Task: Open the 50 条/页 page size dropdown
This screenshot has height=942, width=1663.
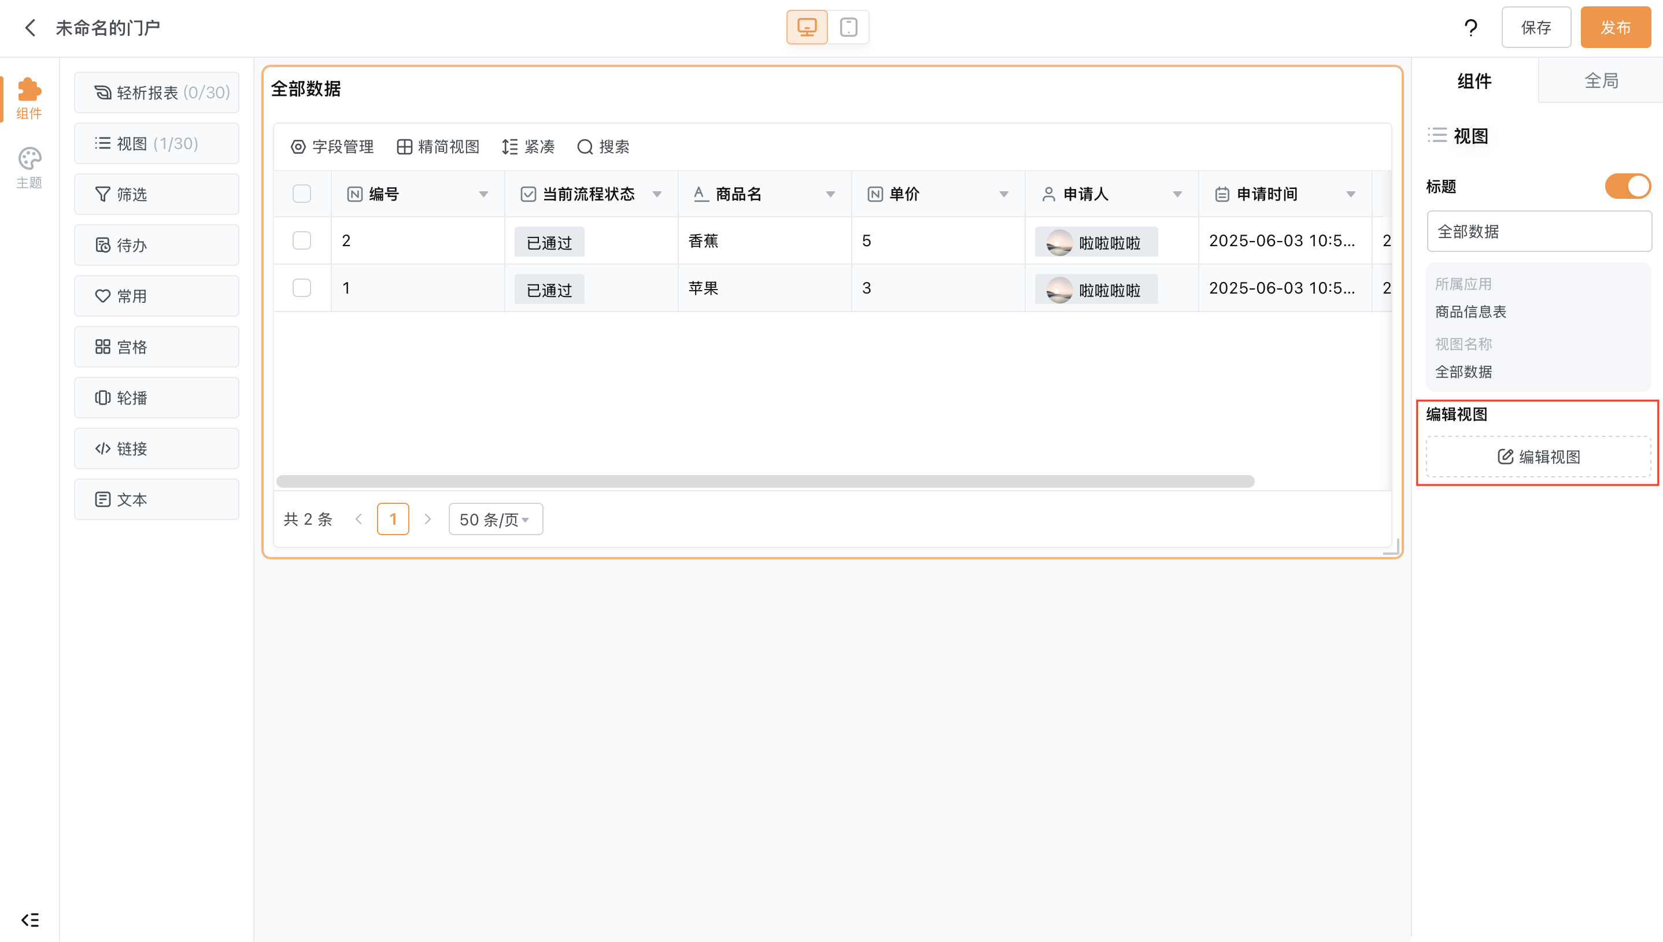Action: tap(496, 520)
